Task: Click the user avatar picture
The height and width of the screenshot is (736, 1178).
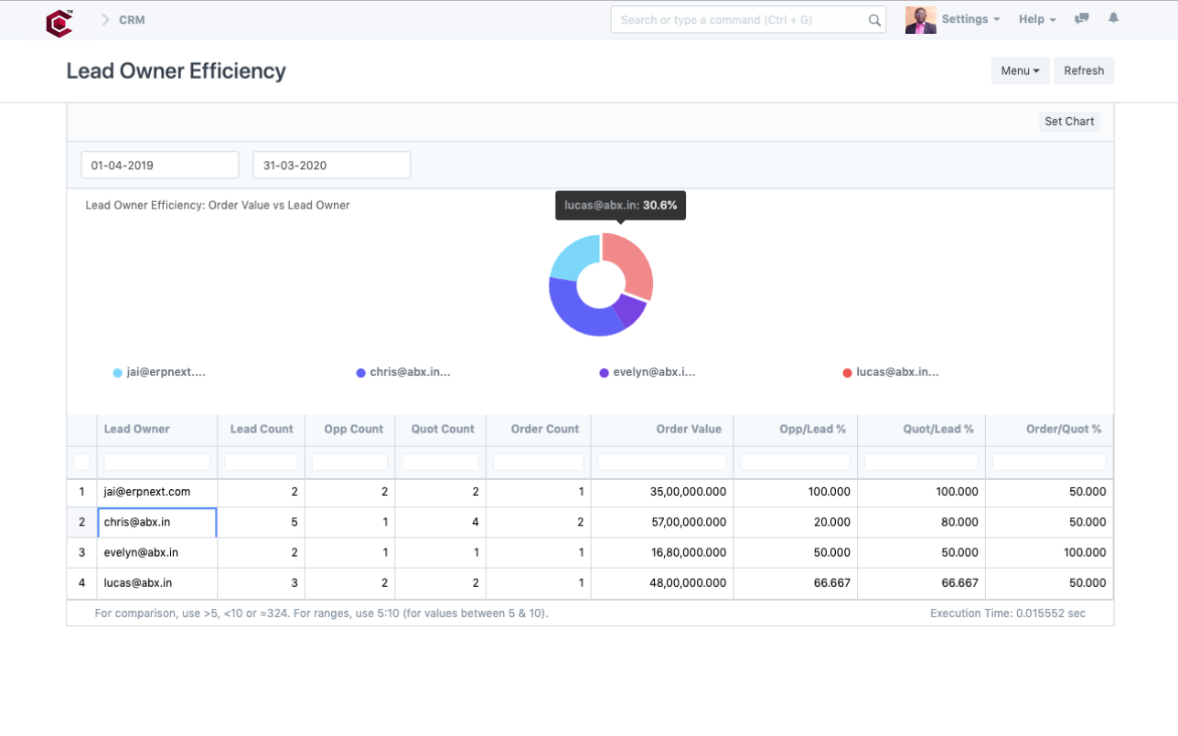Action: (x=920, y=20)
